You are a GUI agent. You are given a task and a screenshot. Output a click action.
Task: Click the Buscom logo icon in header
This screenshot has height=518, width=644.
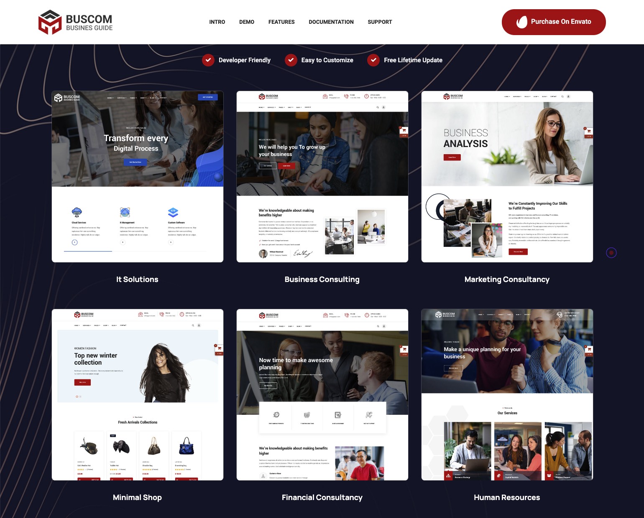50,22
